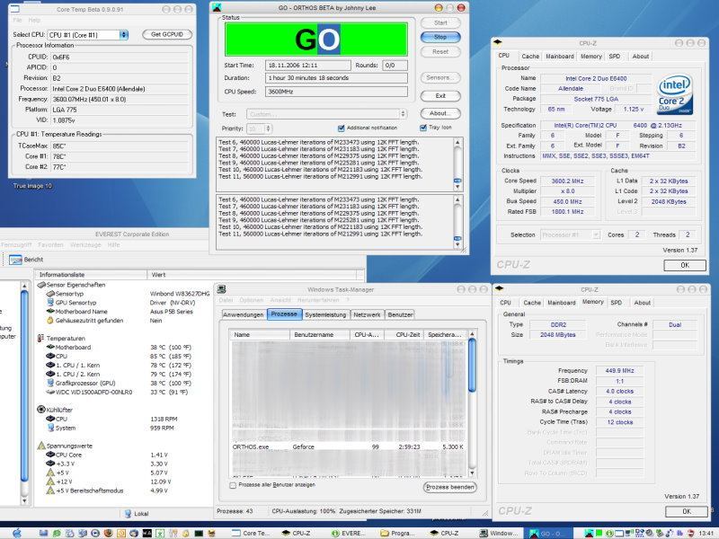719x539 pixels.
Task: Click Get GCPUID button in Core Temp
Action: click(x=167, y=34)
